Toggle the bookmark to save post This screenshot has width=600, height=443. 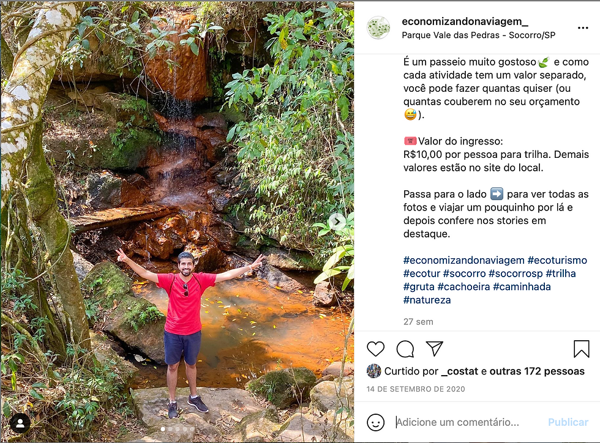(581, 349)
